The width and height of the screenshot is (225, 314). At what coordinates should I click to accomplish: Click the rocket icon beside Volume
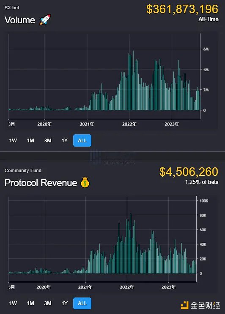[x=45, y=19]
